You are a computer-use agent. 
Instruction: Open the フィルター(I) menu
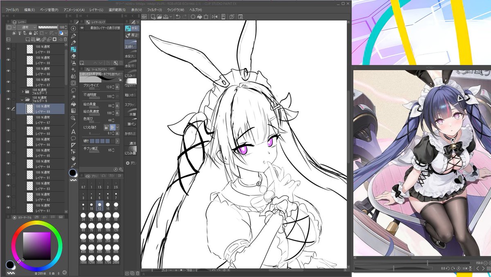point(154,9)
